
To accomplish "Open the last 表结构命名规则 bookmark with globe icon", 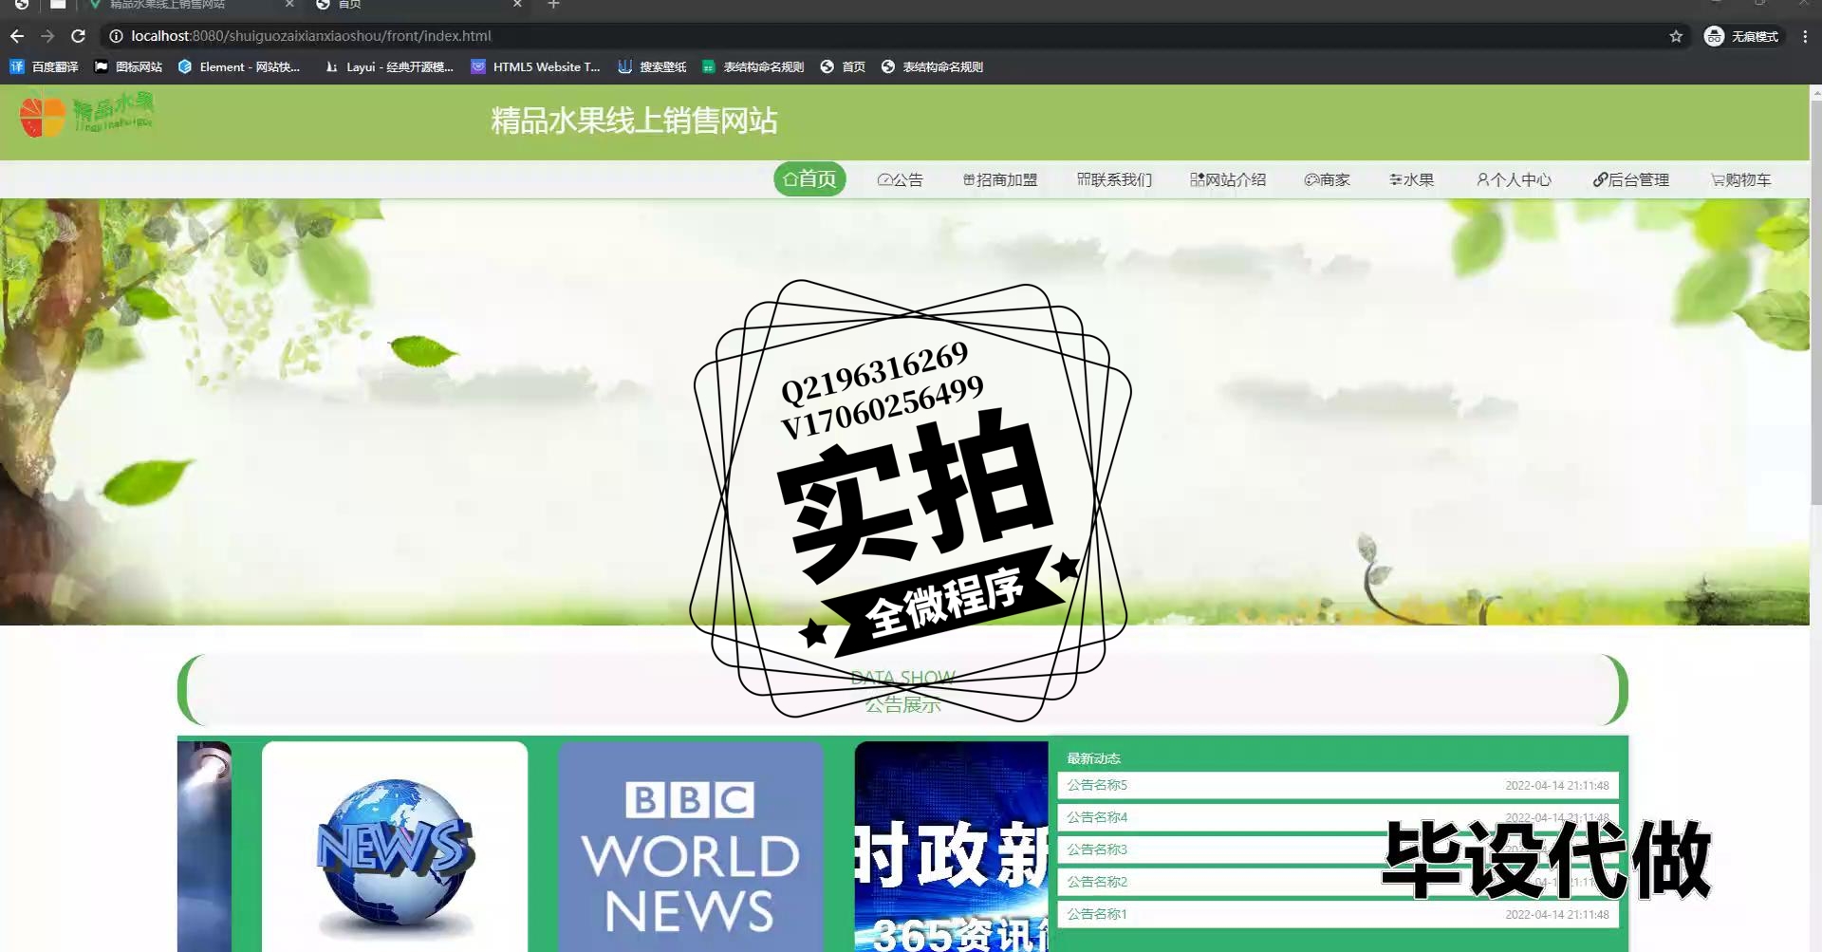I will click(932, 66).
